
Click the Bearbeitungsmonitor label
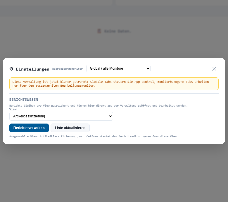[68, 69]
